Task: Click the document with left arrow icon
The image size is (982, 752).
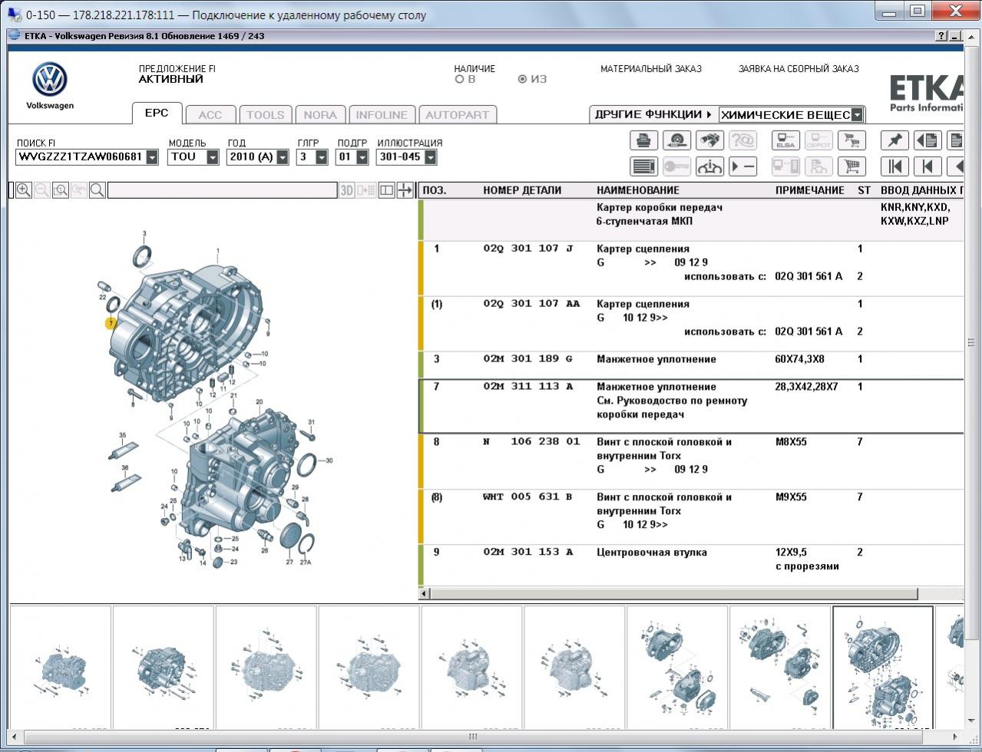Action: tap(927, 140)
